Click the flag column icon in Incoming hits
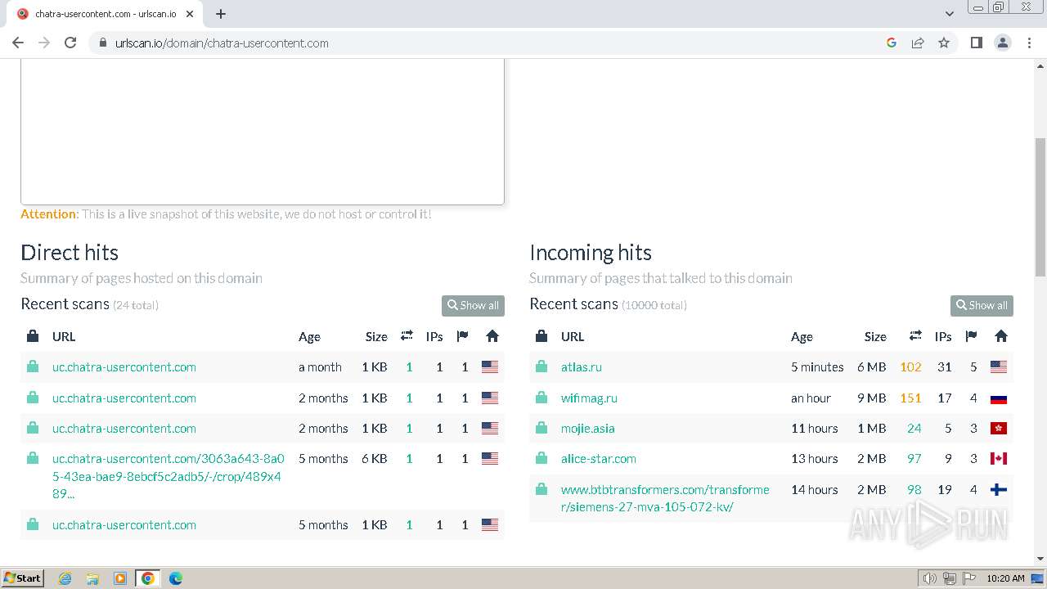The height and width of the screenshot is (589, 1047). coord(971,335)
